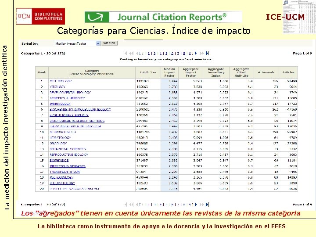Open the HEMATOLOGY category
The width and height of the screenshot is (316, 237).
pyautogui.click(x=60, y=138)
